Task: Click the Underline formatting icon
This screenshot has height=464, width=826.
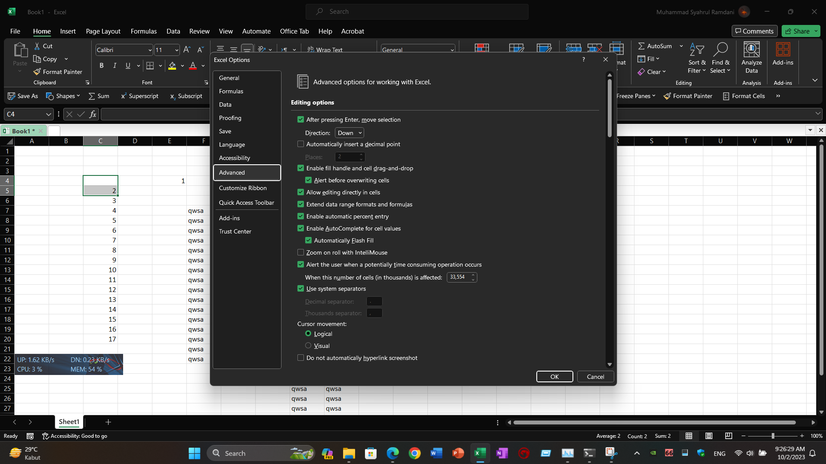Action: coord(128,65)
